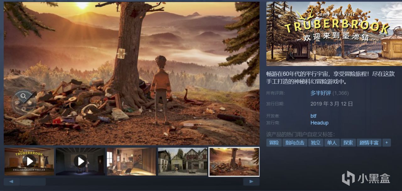Click the release date 2019 年 3 月 12 日

pos(332,104)
